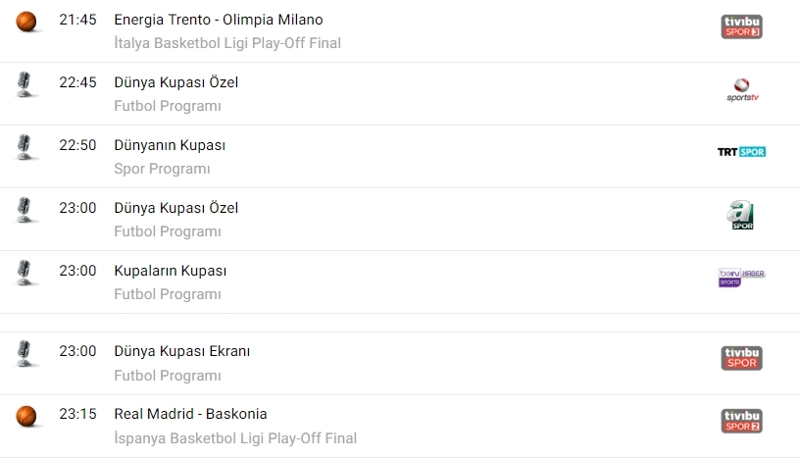Open Tivibu Spor 3 channel logo

pos(741,27)
